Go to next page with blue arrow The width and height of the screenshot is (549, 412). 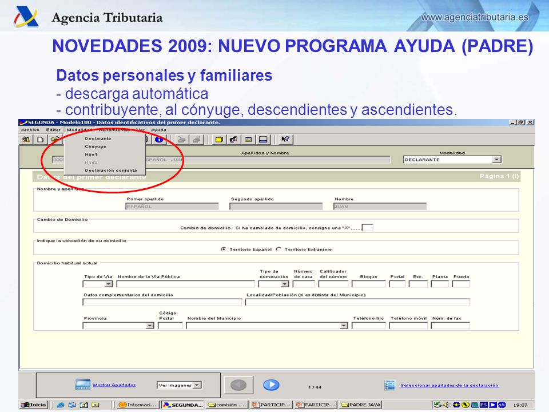(271, 385)
